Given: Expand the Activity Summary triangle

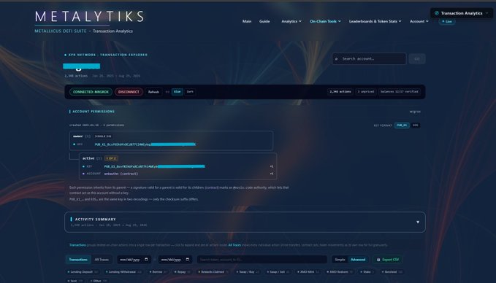Looking at the screenshot, I should click(x=418, y=222).
